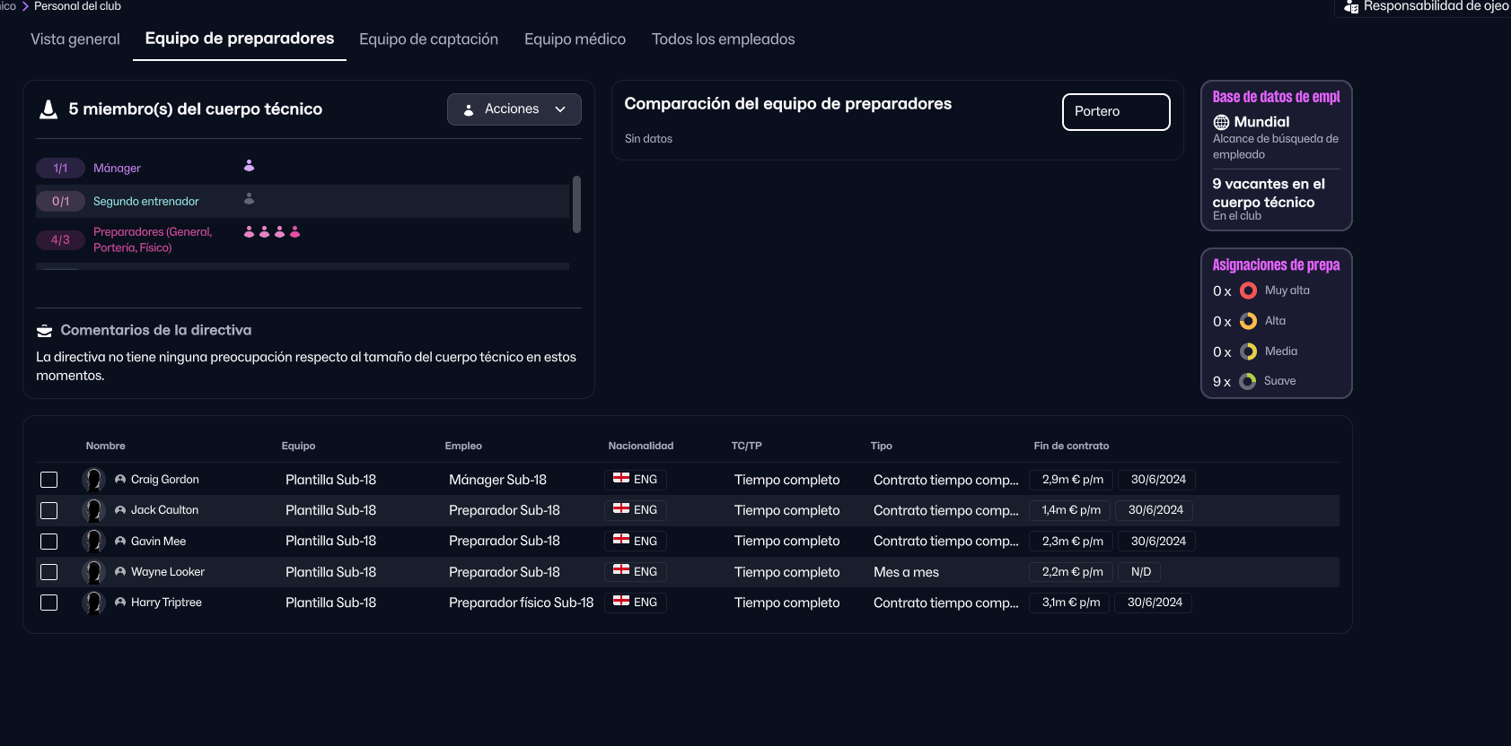The height and width of the screenshot is (746, 1511).
Task: Open the Portero comparison dropdown
Action: [x=1116, y=112]
